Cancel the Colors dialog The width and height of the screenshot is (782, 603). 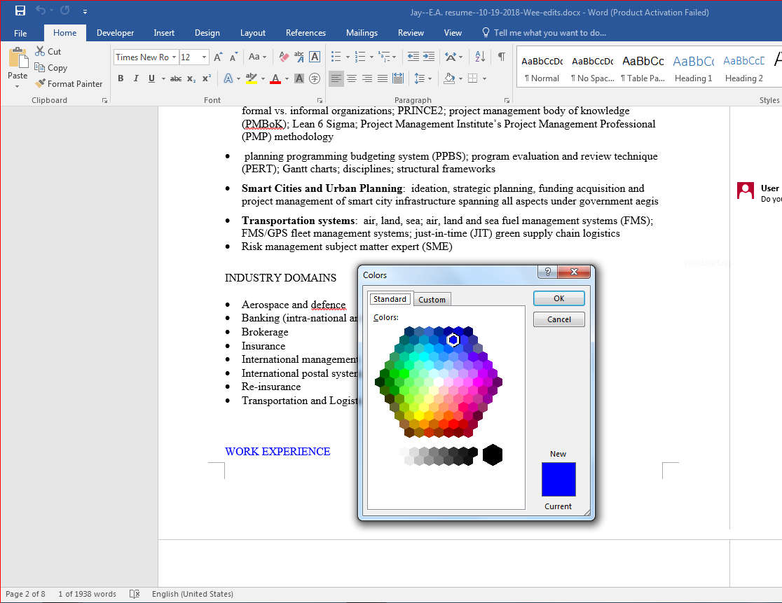tap(558, 319)
